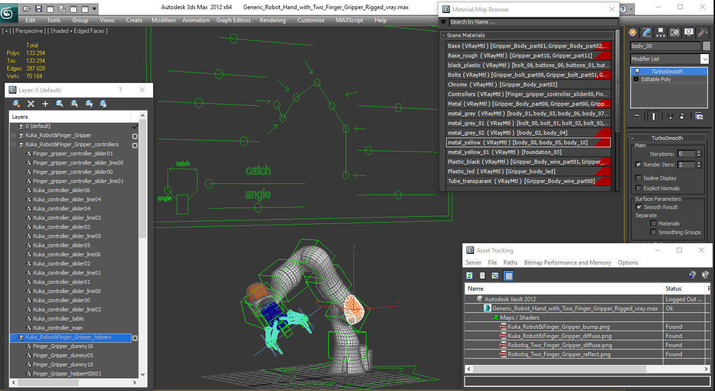Click the object color swatch beside body_00
Viewport: 715px width, 391px height.
pyautogui.click(x=706, y=46)
